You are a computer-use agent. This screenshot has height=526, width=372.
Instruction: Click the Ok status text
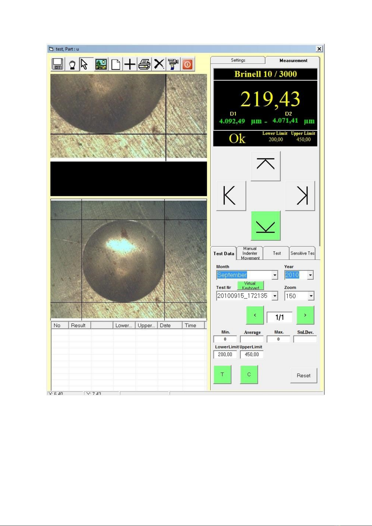coord(237,139)
